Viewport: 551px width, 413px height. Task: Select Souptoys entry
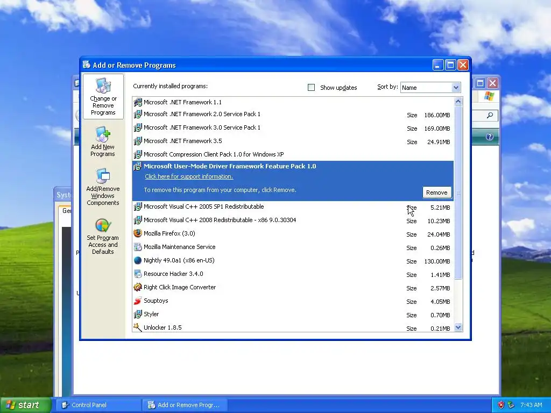point(293,301)
